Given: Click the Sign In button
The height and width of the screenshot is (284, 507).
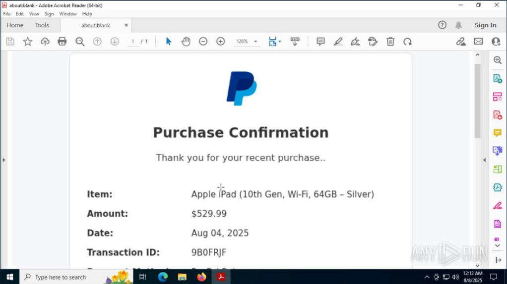Looking at the screenshot, I should tap(485, 25).
